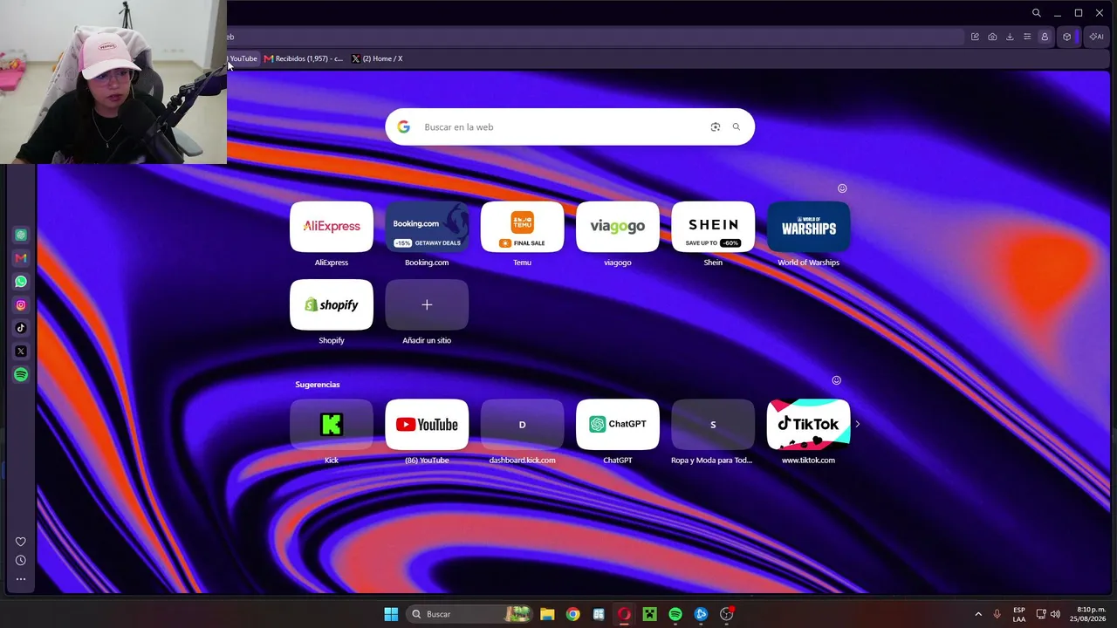Image resolution: width=1117 pixels, height=628 pixels.
Task: Open bookmarks heart icon in sidebar
Action: [21, 542]
